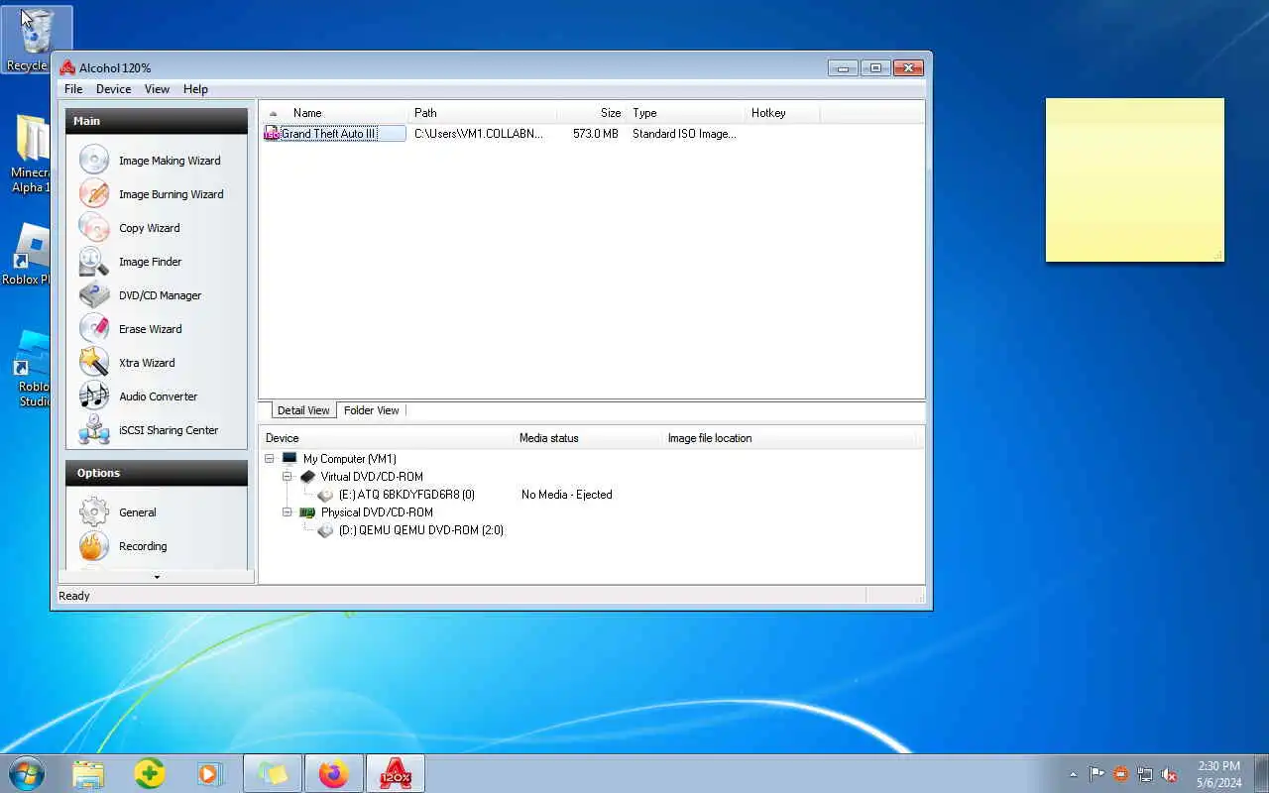Click Image file location column header
The width and height of the screenshot is (1269, 793).
pyautogui.click(x=789, y=438)
